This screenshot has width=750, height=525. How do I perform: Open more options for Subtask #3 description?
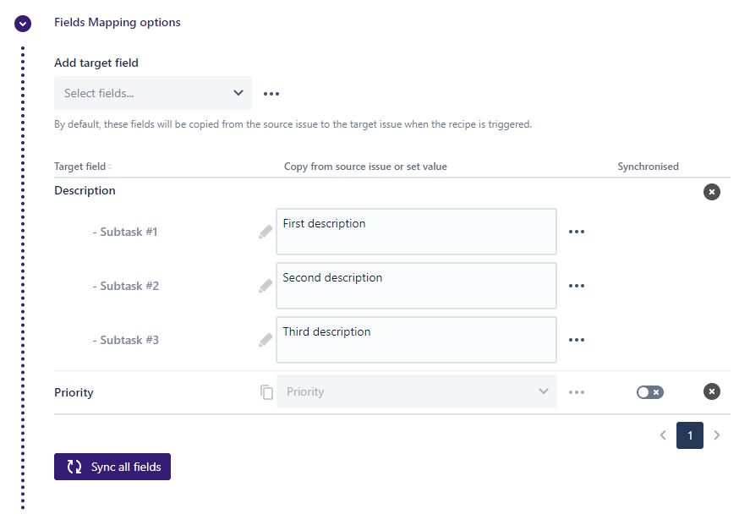coord(577,340)
